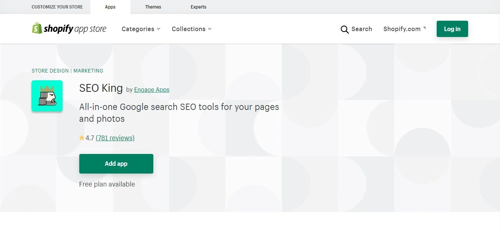Open the Collections dropdown menu
This screenshot has width=500, height=235.
click(191, 29)
